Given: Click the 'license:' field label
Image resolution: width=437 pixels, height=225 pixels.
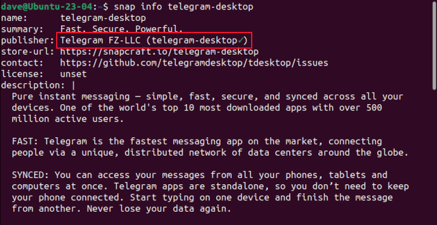Looking at the screenshot, I should pyautogui.click(x=22, y=74).
